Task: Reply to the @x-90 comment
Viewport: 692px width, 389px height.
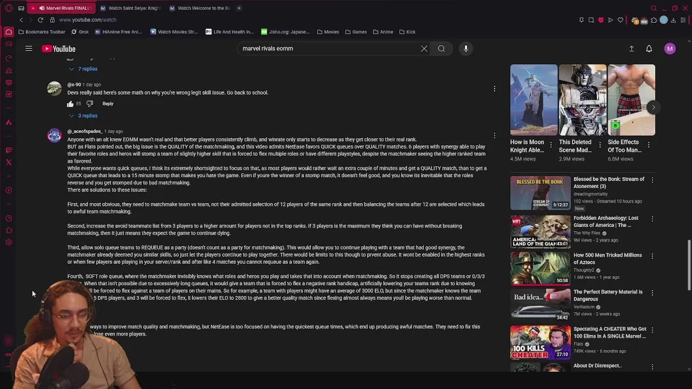Action: pyautogui.click(x=108, y=104)
